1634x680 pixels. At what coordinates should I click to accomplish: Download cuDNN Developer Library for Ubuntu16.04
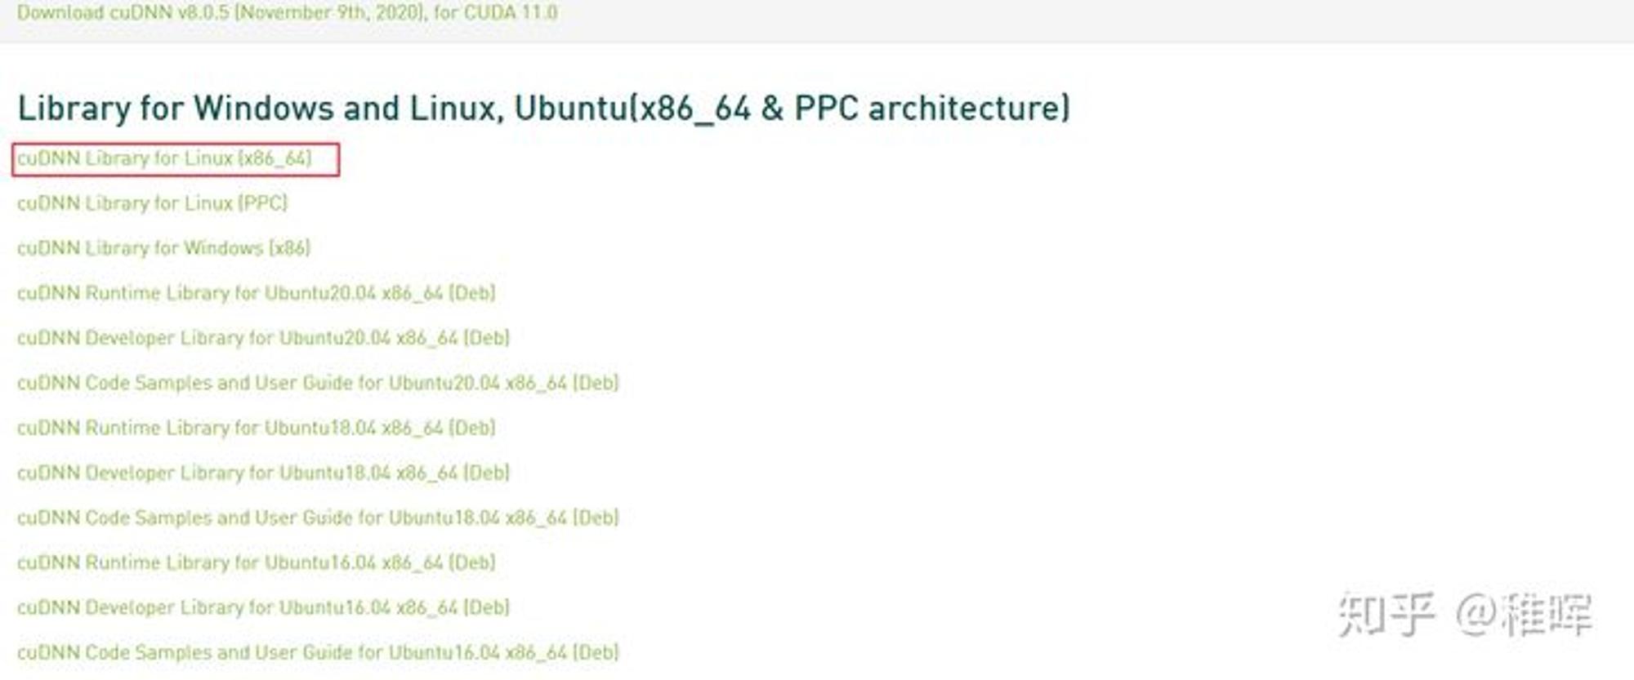click(263, 607)
